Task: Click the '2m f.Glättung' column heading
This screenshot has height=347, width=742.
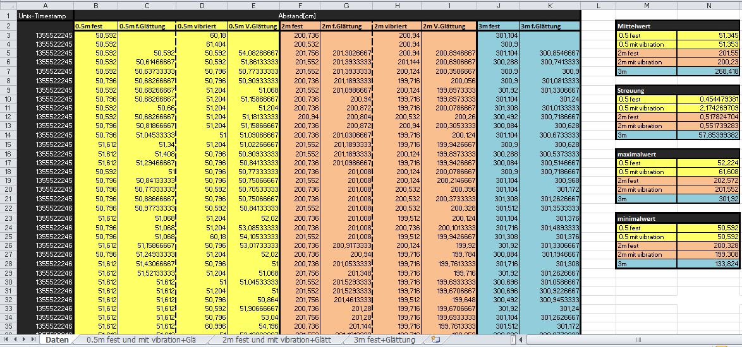Action: click(x=346, y=26)
